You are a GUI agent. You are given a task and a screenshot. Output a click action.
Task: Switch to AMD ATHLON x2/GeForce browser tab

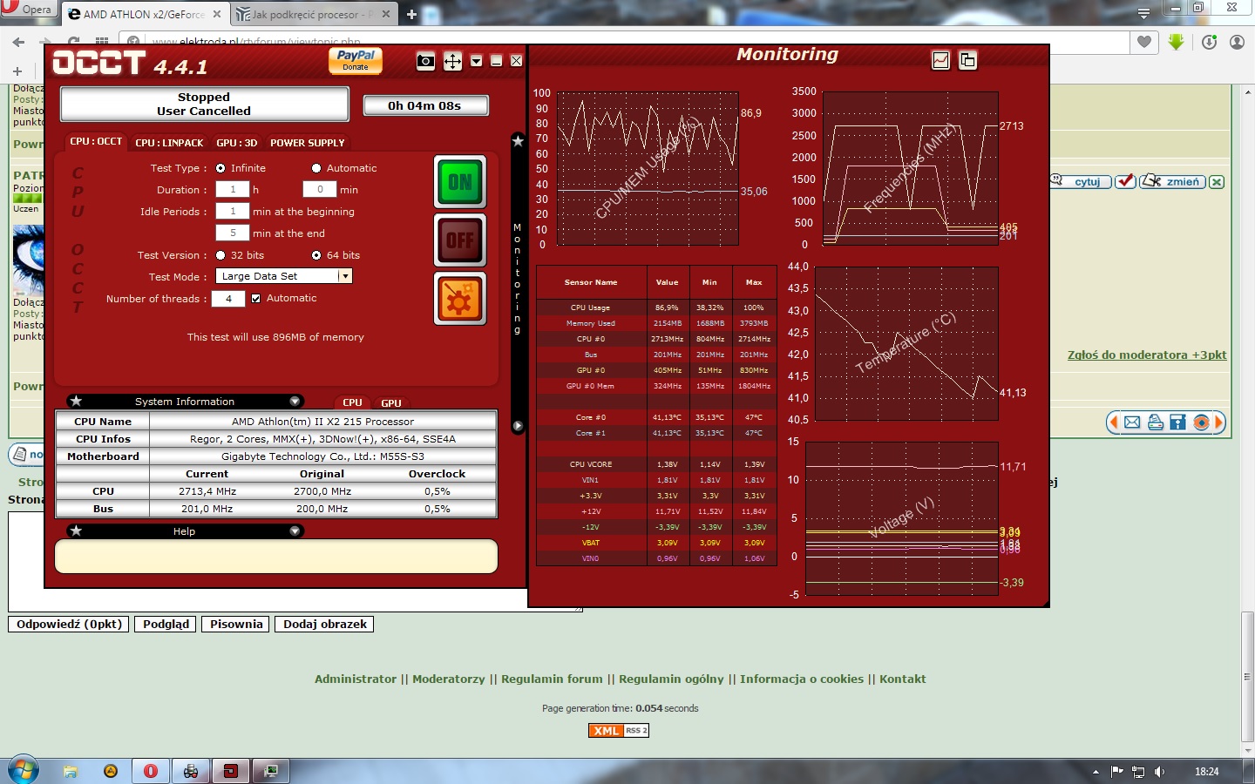[x=145, y=14]
